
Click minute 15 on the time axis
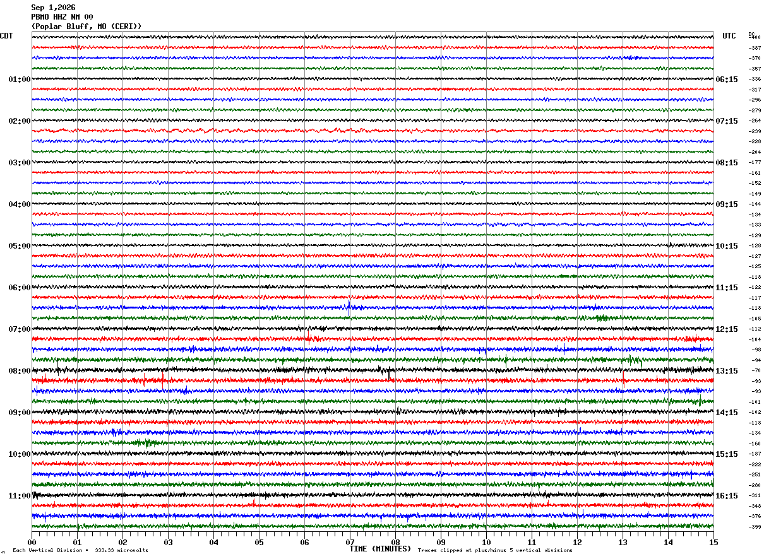pos(713,542)
